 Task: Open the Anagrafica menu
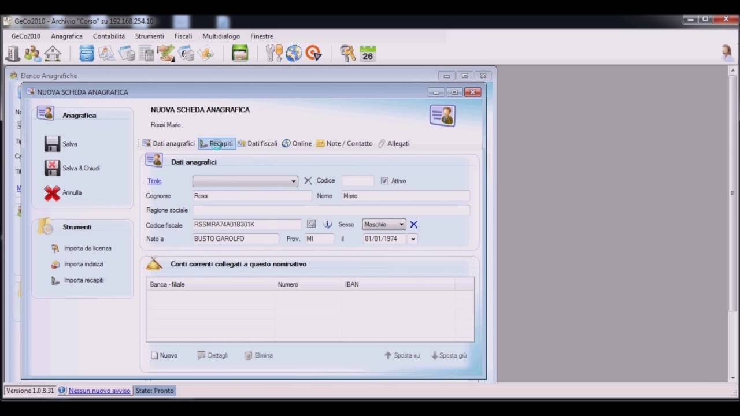[66, 36]
